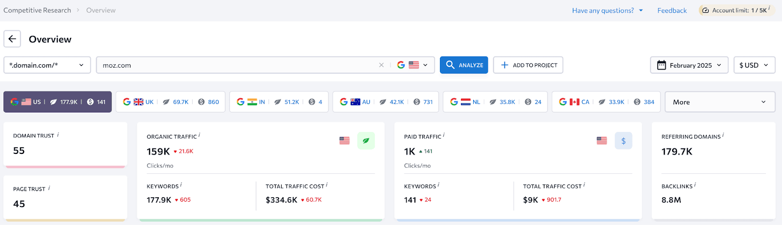Viewport: 782px width, 225px height.
Task: Click the Overview breadcrumb text
Action: [101, 10]
